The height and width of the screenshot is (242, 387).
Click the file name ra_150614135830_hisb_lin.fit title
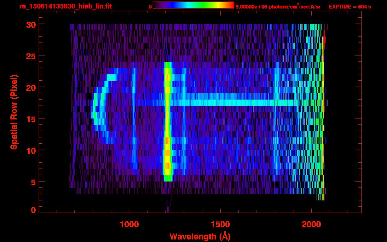coord(65,6)
